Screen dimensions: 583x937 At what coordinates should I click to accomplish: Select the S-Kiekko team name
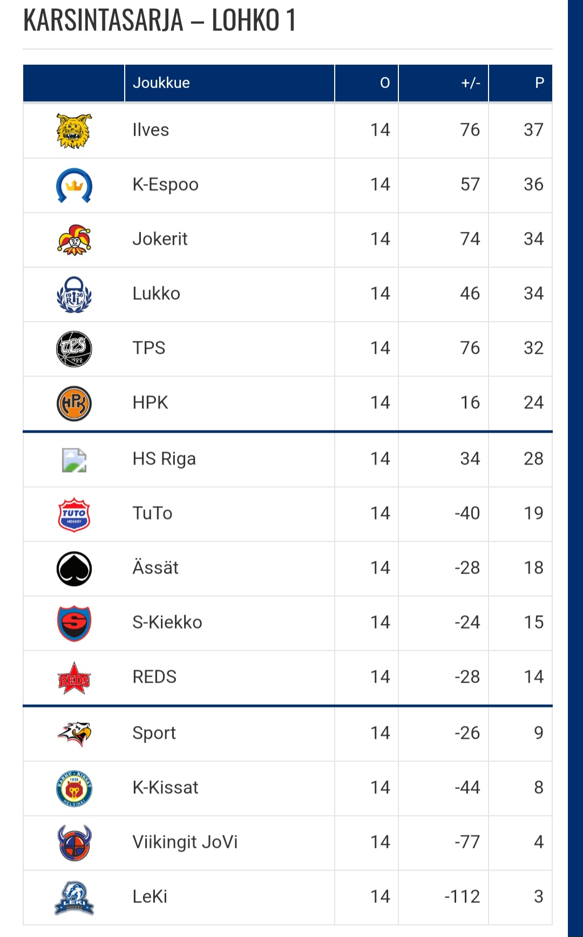pos(167,622)
